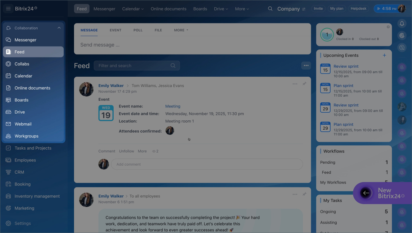The image size is (412, 233).
Task: Select the EVENT tab in composer
Action: [x=115, y=30]
